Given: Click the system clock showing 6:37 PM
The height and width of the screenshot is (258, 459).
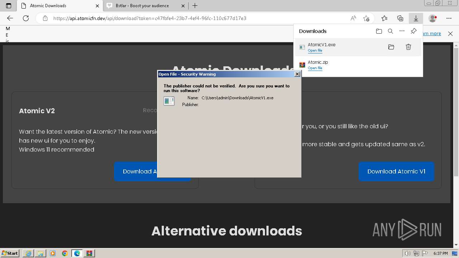Looking at the screenshot, I should click(x=441, y=253).
